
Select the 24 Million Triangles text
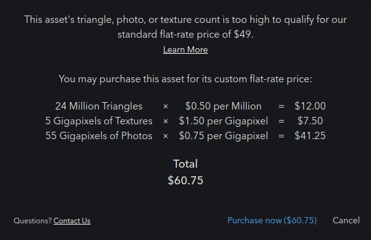pos(99,106)
